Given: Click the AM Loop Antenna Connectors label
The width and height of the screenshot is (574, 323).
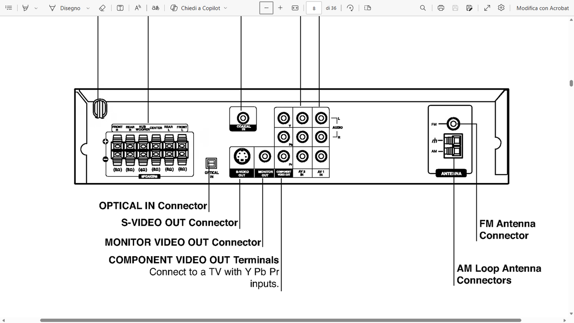Looking at the screenshot, I should point(499,274).
